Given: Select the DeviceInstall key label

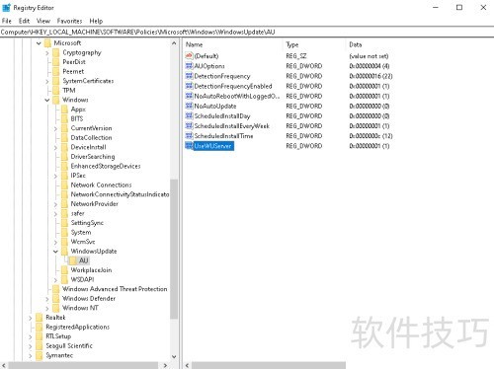Looking at the screenshot, I should tap(88, 147).
